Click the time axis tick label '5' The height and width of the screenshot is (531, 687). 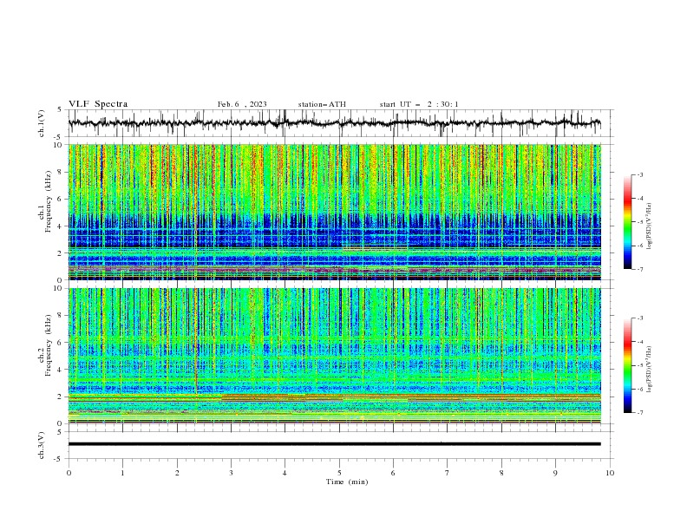pyautogui.click(x=339, y=473)
